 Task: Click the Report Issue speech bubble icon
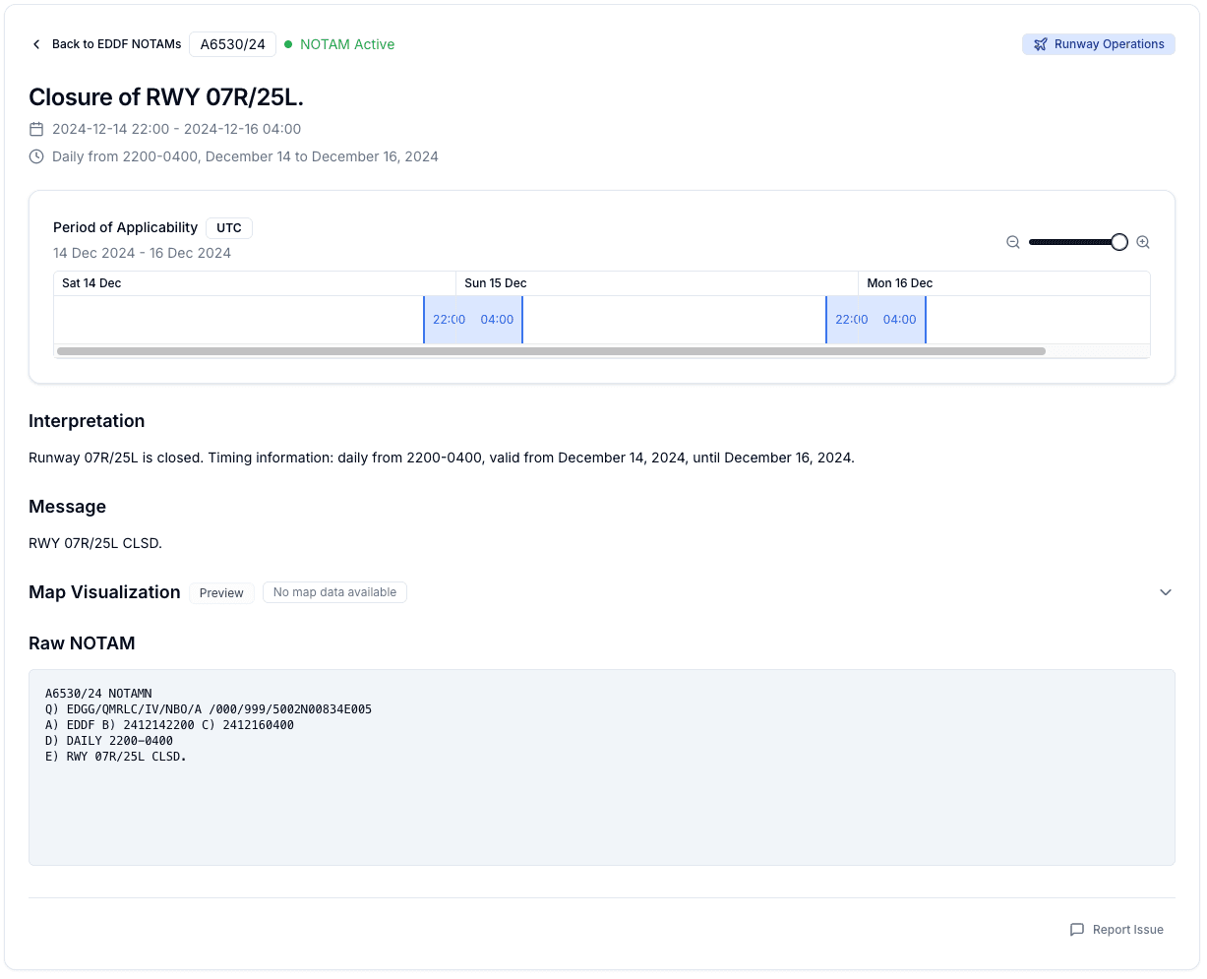point(1077,930)
